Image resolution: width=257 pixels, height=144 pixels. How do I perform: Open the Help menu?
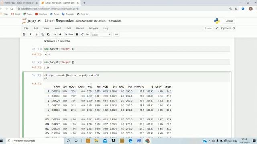pos(106,28)
